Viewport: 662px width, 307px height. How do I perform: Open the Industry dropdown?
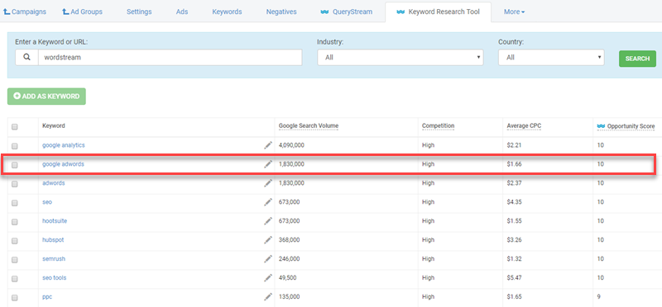coord(401,57)
